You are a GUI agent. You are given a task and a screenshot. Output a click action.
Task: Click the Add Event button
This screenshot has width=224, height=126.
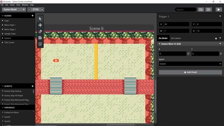click(x=190, y=72)
